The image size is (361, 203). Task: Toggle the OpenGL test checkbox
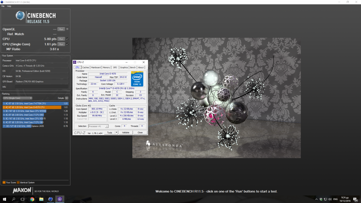click(67, 29)
